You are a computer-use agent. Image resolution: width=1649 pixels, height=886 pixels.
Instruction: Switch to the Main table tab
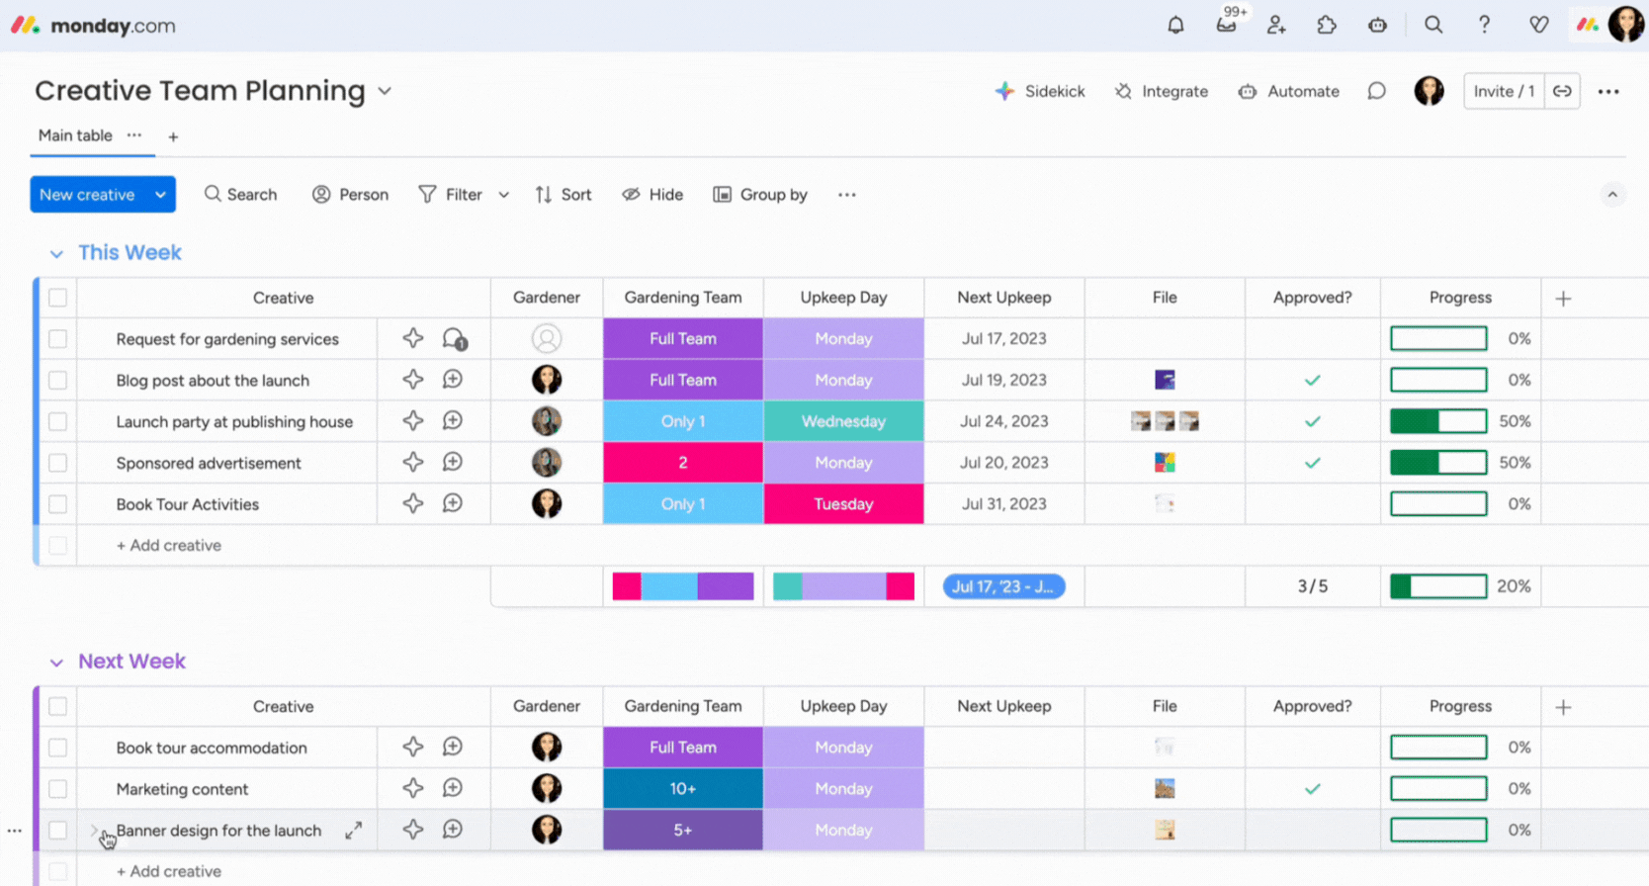(75, 135)
